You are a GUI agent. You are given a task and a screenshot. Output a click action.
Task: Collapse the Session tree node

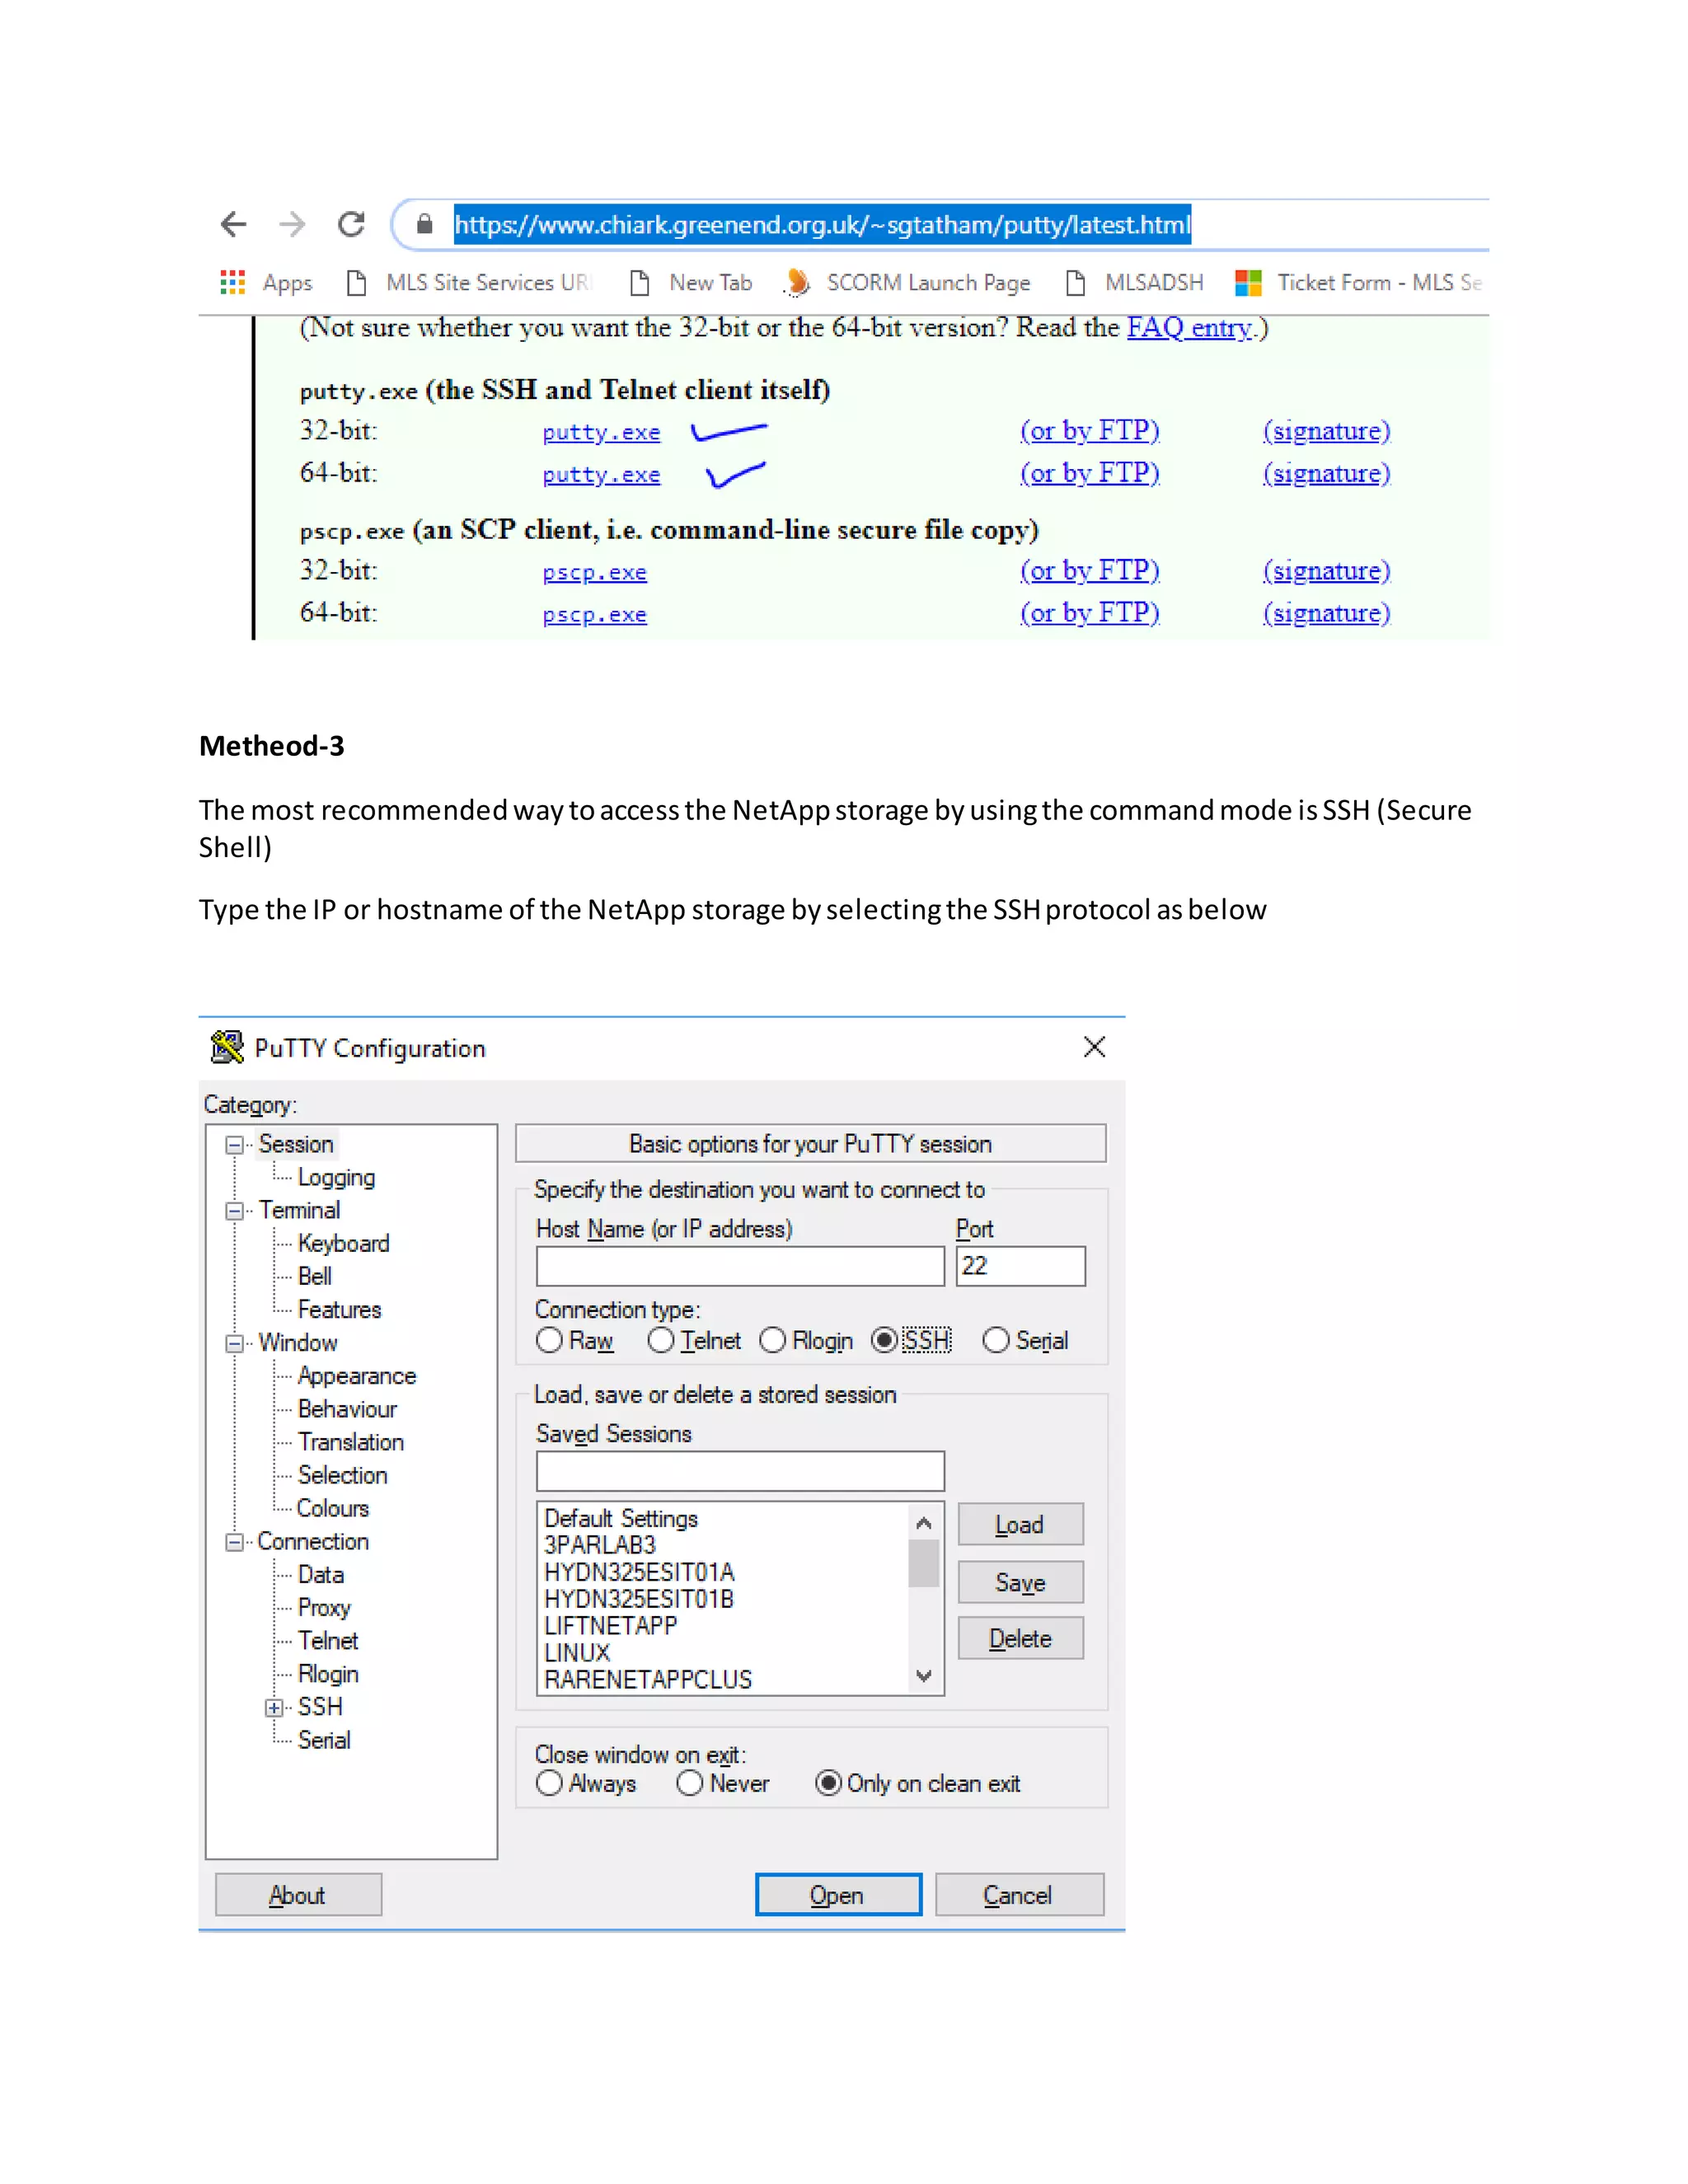click(x=234, y=1145)
